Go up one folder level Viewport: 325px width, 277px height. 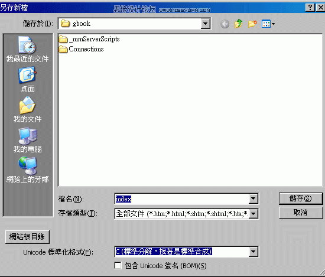[239, 24]
